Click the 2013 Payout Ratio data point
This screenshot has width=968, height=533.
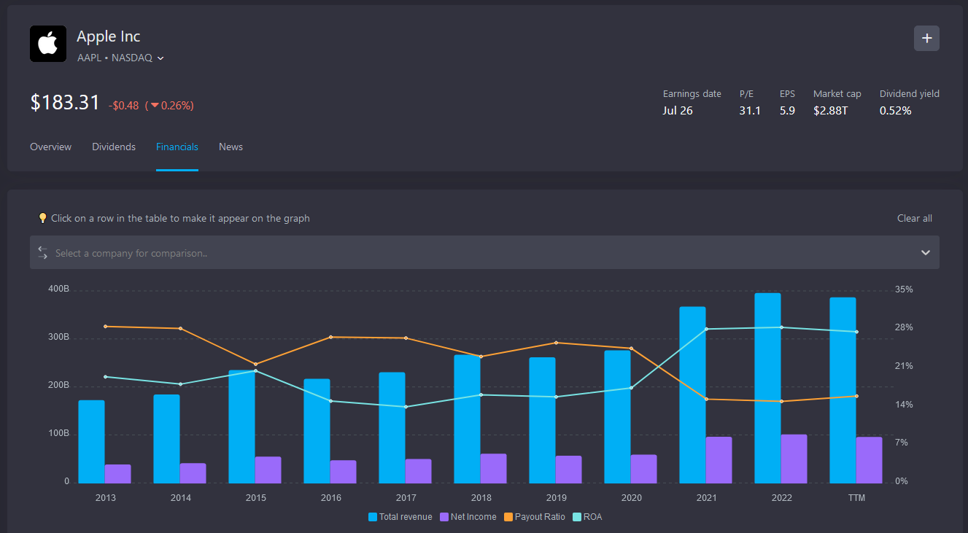[105, 326]
